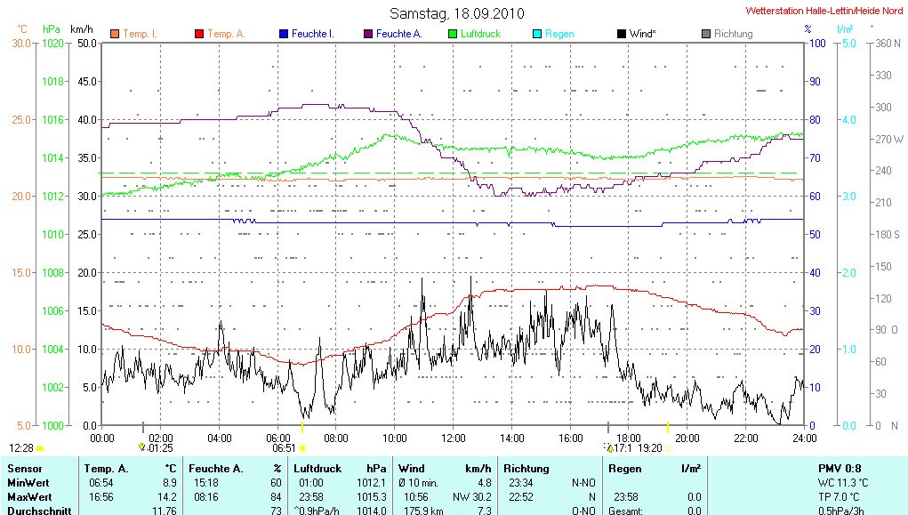Screen dimensions: 908x515
Task: Click the Durchschnitt row label
Action: [37, 511]
